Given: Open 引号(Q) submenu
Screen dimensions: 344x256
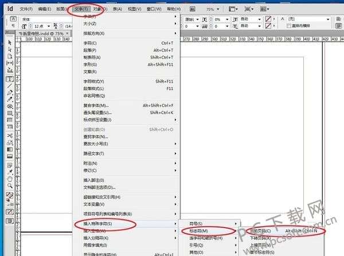Looking at the screenshot, I should (210, 245).
